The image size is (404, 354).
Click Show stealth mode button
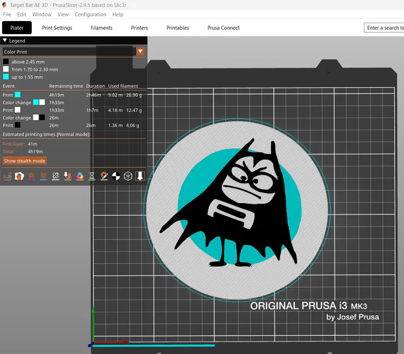pyautogui.click(x=24, y=161)
